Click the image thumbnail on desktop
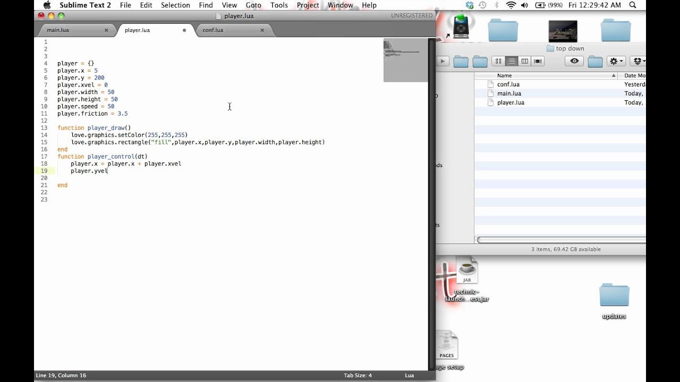680x382 pixels. click(563, 31)
